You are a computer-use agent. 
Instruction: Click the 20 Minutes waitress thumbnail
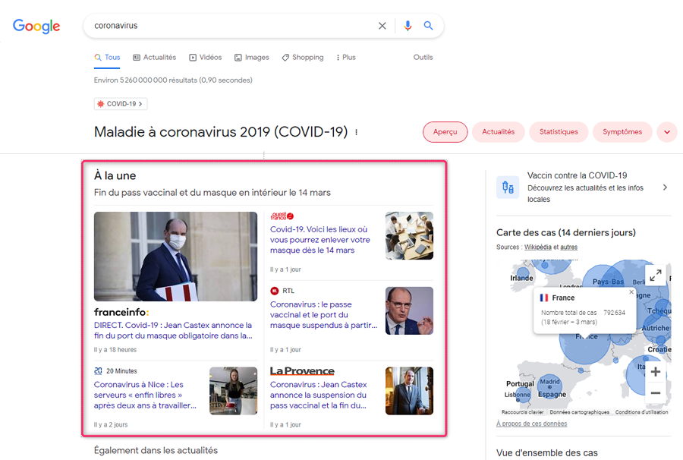234,391
